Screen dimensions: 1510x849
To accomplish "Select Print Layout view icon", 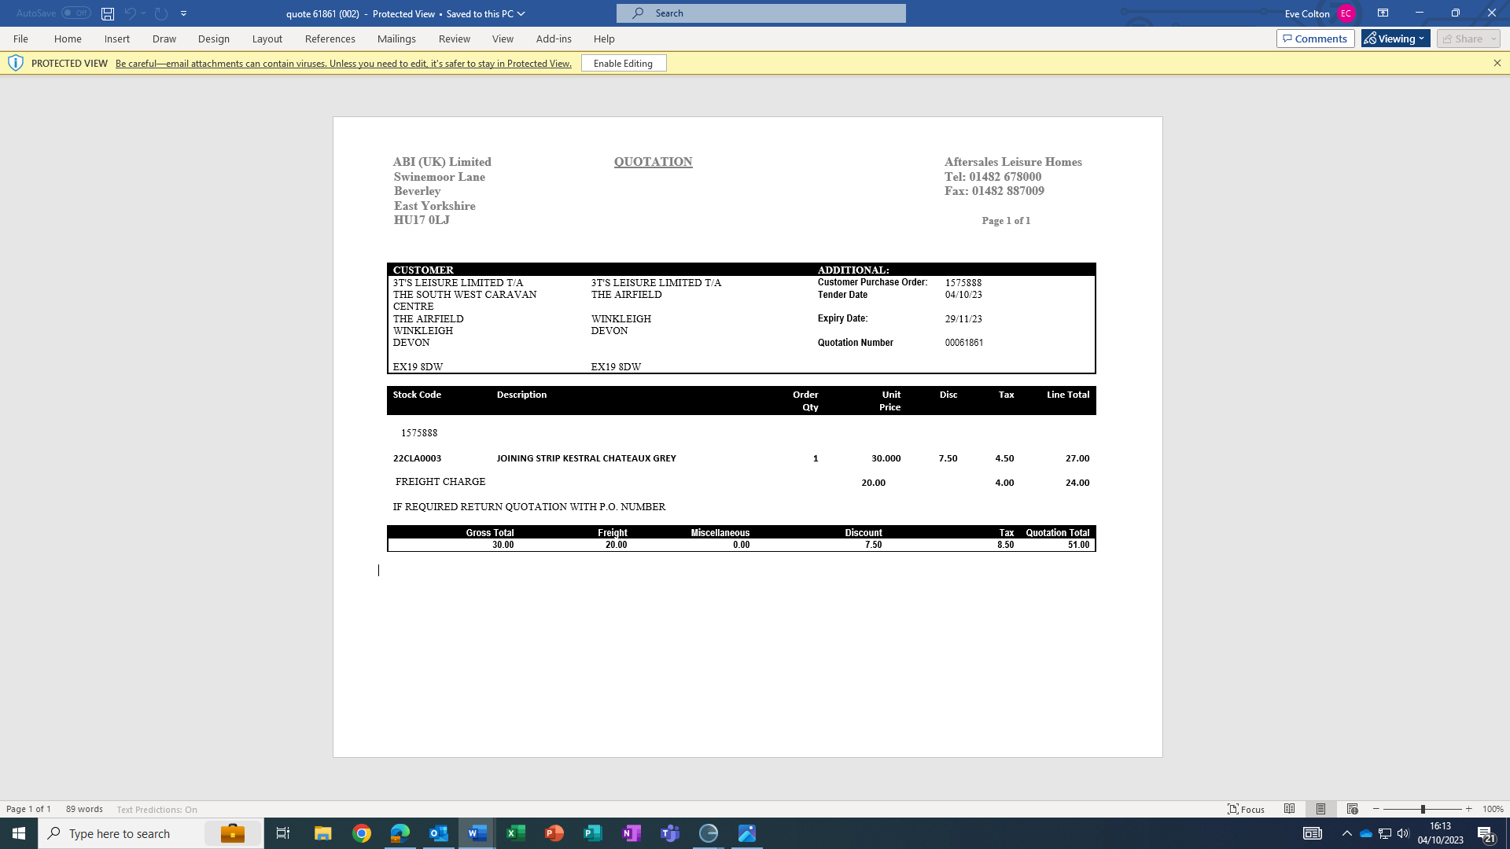I will [x=1320, y=809].
